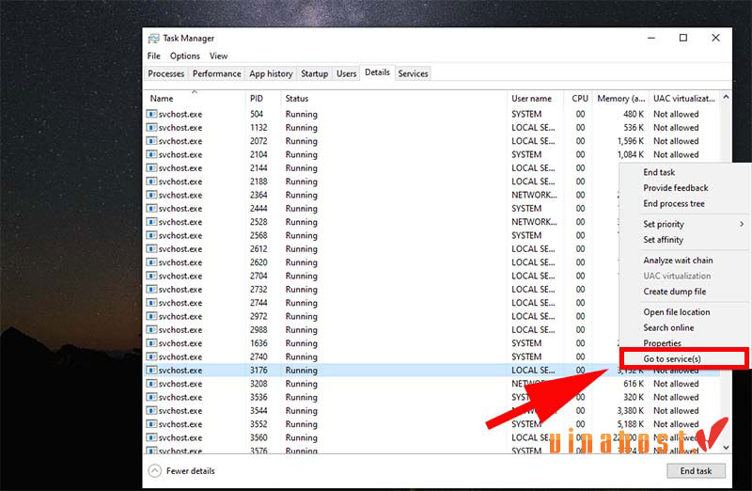Image resolution: width=752 pixels, height=491 pixels.
Task: Click the icon of svchost.exe PID 2620
Action: (151, 262)
